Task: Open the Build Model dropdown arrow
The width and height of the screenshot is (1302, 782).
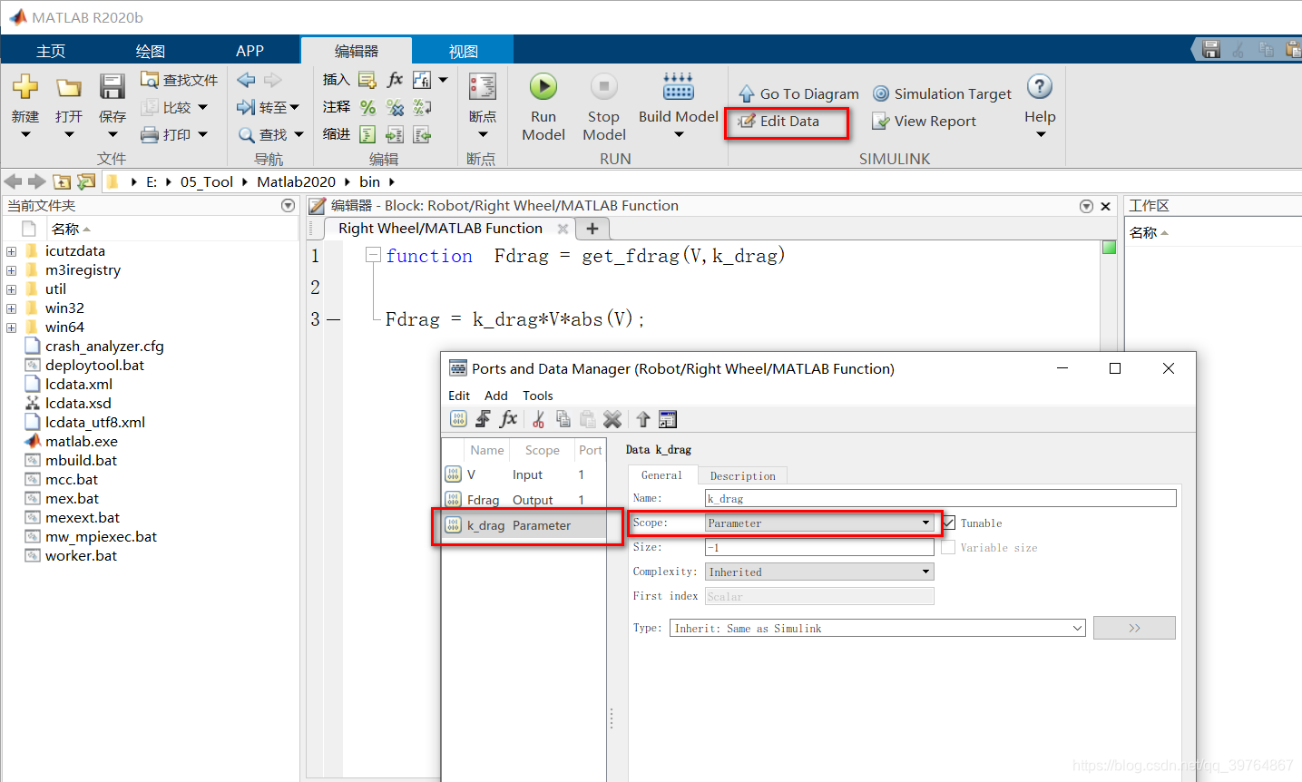Action: coord(679,135)
